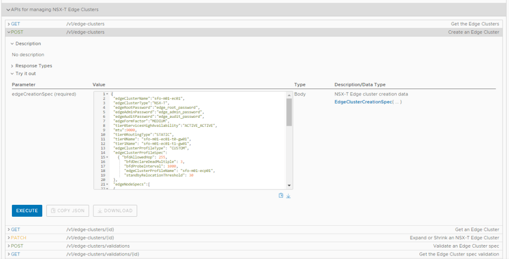The image size is (509, 259).
Task: Collapse the Try it out section
Action: (12, 74)
